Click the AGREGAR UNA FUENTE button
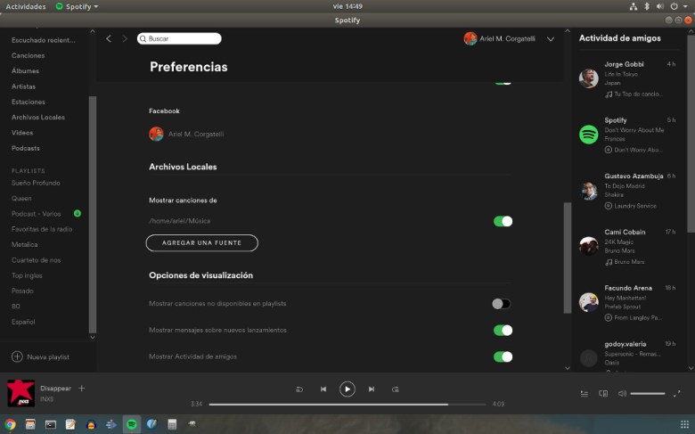Image resolution: width=695 pixels, height=434 pixels. coord(201,243)
